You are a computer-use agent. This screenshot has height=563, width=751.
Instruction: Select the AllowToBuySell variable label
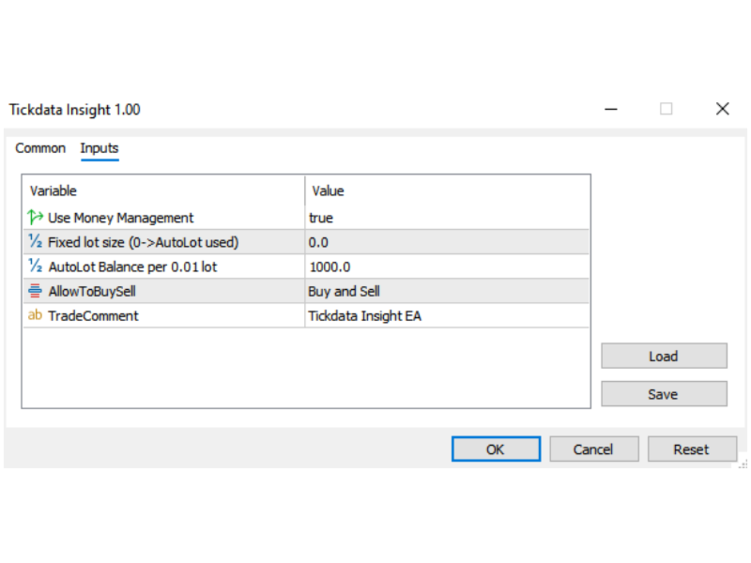92,292
